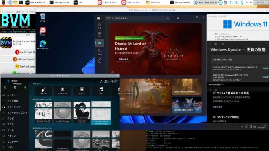Viewport: 269px width, 151px height.
Task: Open second recently played album with ring artwork
Action: [63, 112]
